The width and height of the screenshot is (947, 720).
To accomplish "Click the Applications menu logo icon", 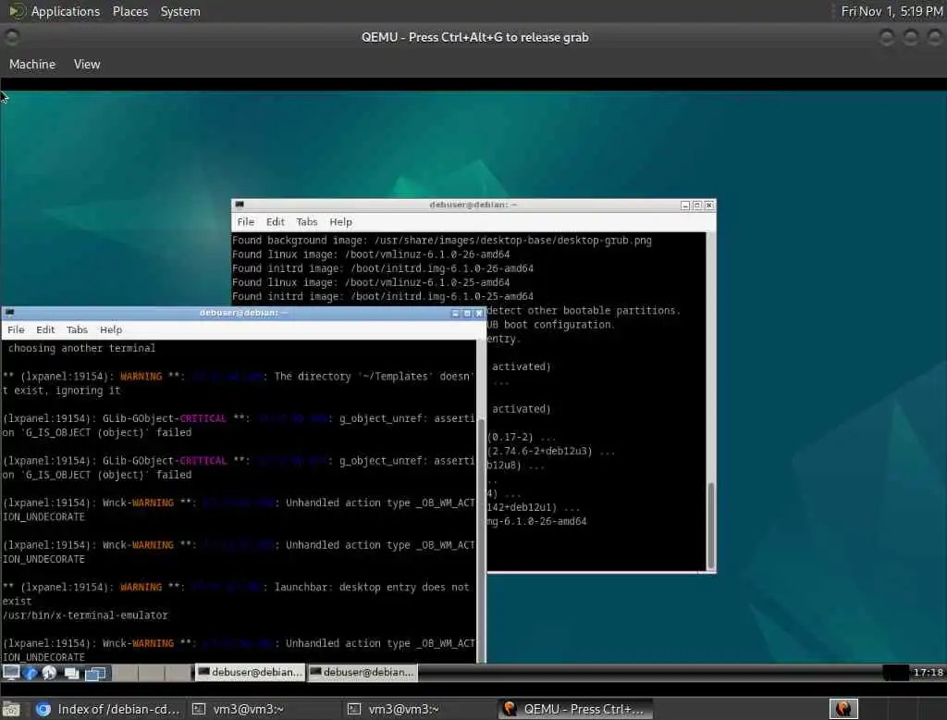I will [x=17, y=11].
